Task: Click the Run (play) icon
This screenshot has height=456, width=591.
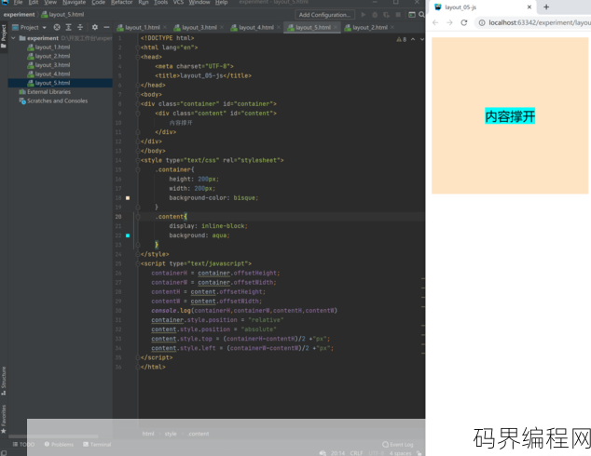Action: [364, 15]
